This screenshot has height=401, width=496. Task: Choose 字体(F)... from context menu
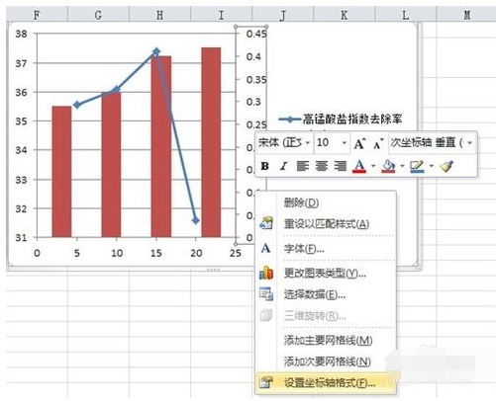[326, 248]
